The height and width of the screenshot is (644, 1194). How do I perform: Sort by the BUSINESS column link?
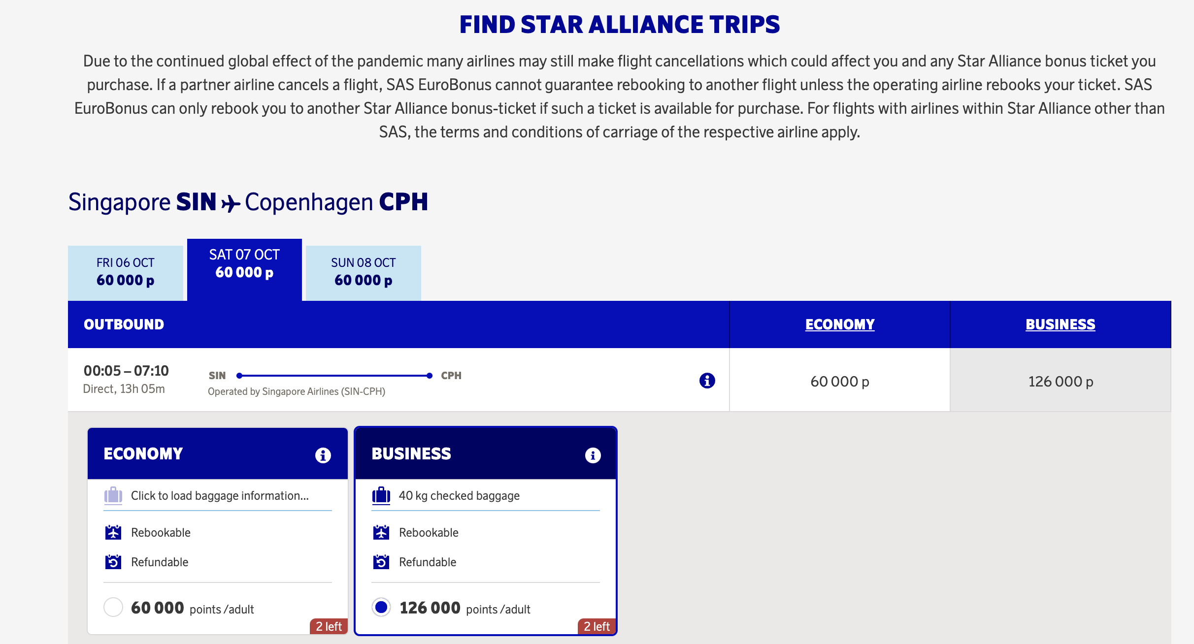click(1060, 324)
